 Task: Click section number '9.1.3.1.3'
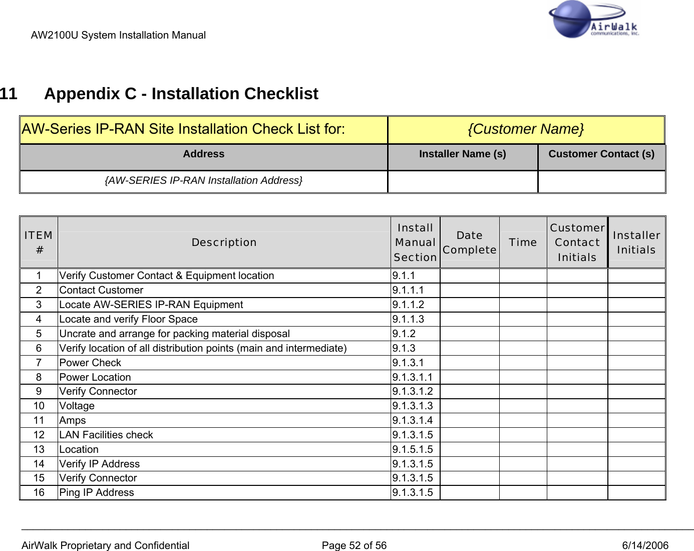413,406
